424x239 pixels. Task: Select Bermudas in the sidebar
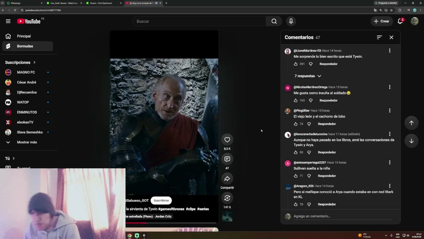pos(27,46)
